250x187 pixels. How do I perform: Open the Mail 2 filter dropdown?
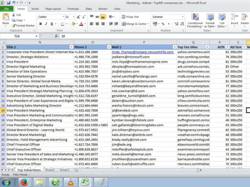coord(174,47)
